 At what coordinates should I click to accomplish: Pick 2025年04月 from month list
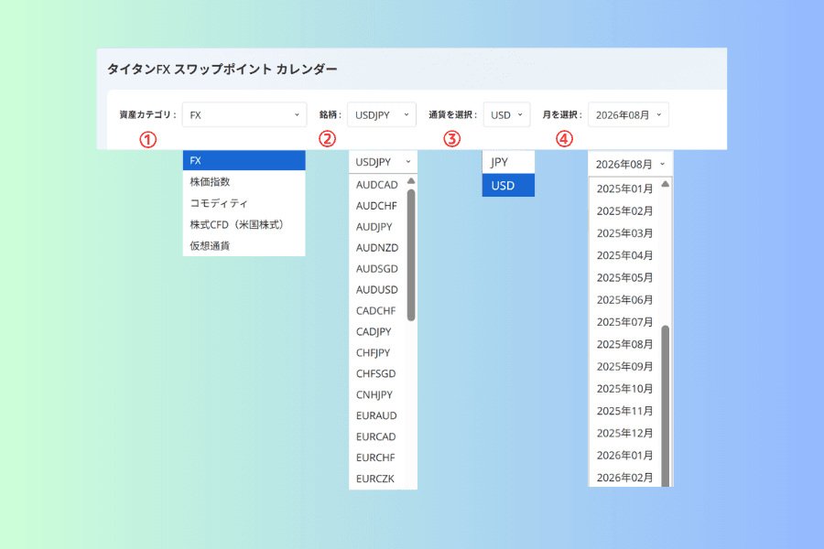pyautogui.click(x=624, y=255)
